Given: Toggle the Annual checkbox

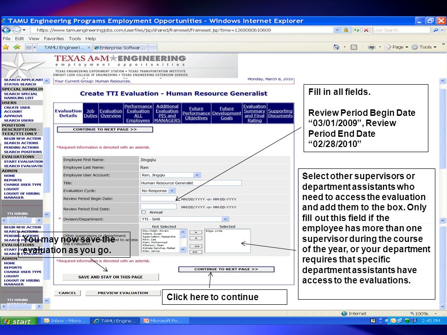Looking at the screenshot, I should pos(143,212).
